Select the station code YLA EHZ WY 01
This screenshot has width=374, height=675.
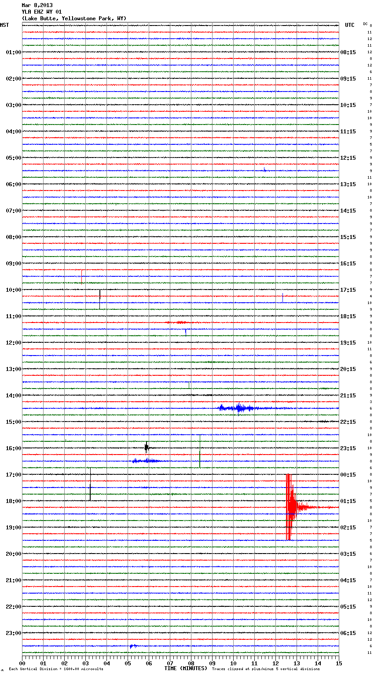(x=42, y=12)
